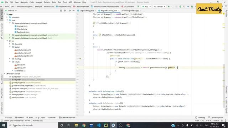Viewport: 228px width, 128px height.
Task: Close the RegisterActivity.java tab
Action: (x=119, y=11)
